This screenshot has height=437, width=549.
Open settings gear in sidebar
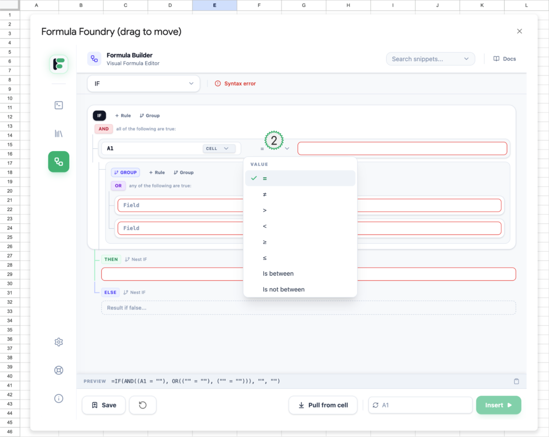(x=59, y=342)
